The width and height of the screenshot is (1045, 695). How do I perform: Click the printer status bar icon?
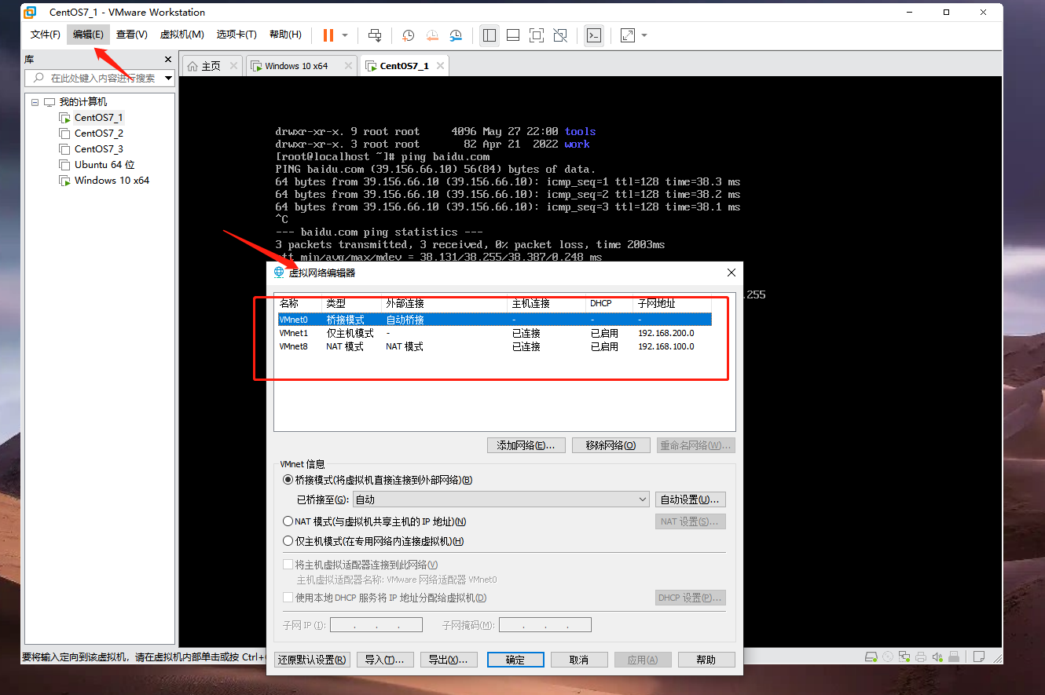920,657
